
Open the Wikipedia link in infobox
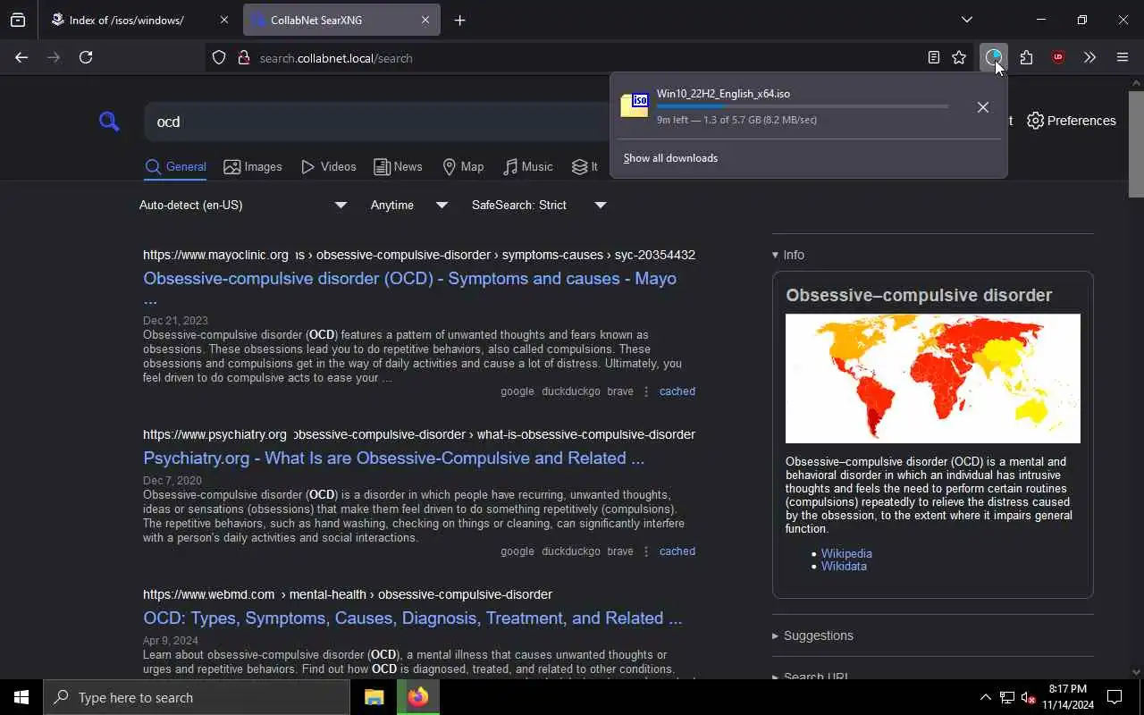click(x=846, y=553)
